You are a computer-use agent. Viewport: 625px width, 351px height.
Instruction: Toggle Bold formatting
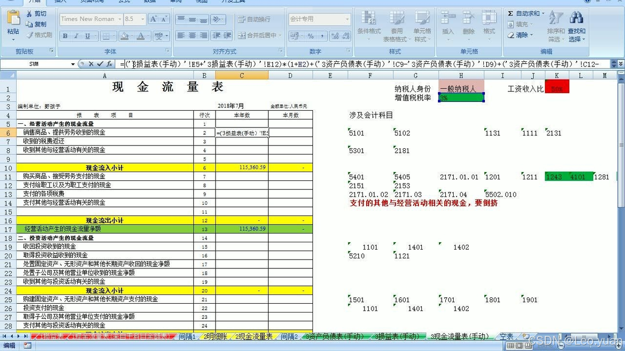click(x=65, y=36)
